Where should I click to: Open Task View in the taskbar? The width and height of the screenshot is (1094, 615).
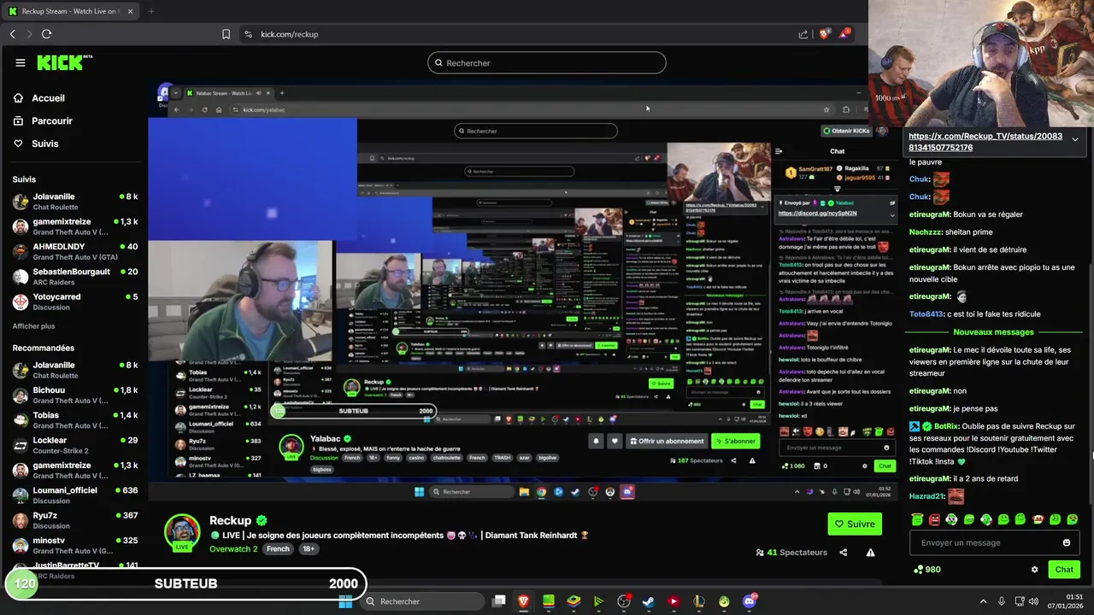(499, 601)
